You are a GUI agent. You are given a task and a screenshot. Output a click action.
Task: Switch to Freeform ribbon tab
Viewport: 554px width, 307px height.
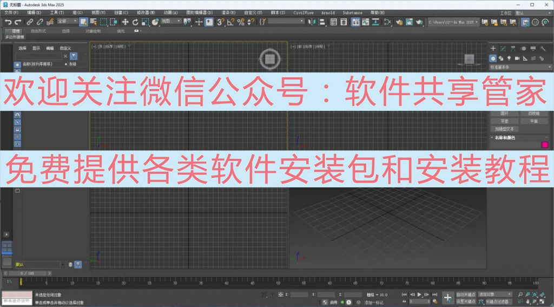point(38,31)
